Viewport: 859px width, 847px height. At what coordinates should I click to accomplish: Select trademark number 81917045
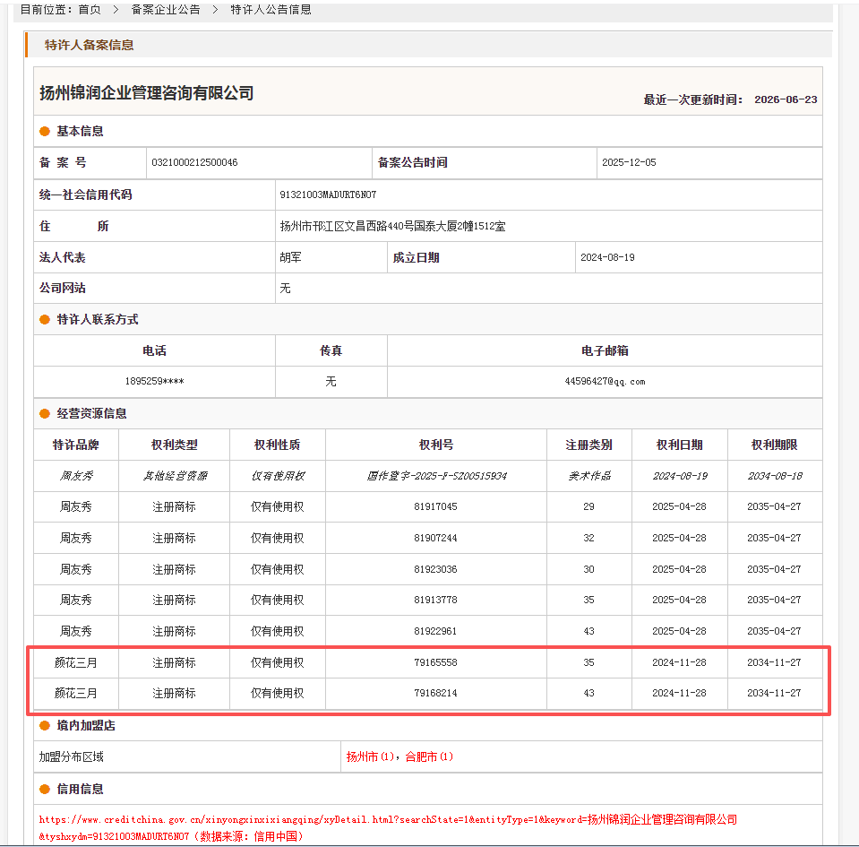coord(435,506)
